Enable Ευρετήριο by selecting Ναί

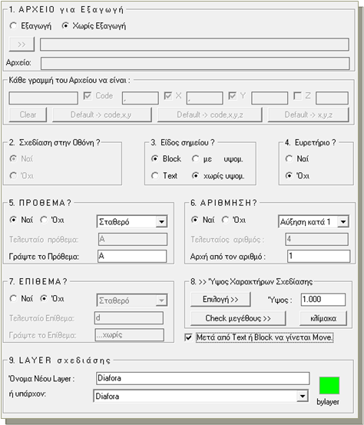coord(289,158)
